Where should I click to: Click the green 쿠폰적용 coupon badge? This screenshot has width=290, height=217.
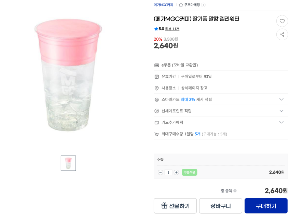click(x=189, y=172)
